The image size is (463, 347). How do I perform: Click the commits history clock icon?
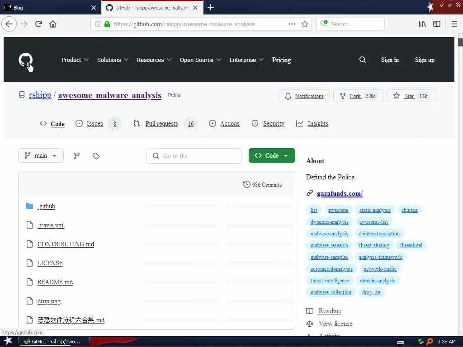point(246,184)
